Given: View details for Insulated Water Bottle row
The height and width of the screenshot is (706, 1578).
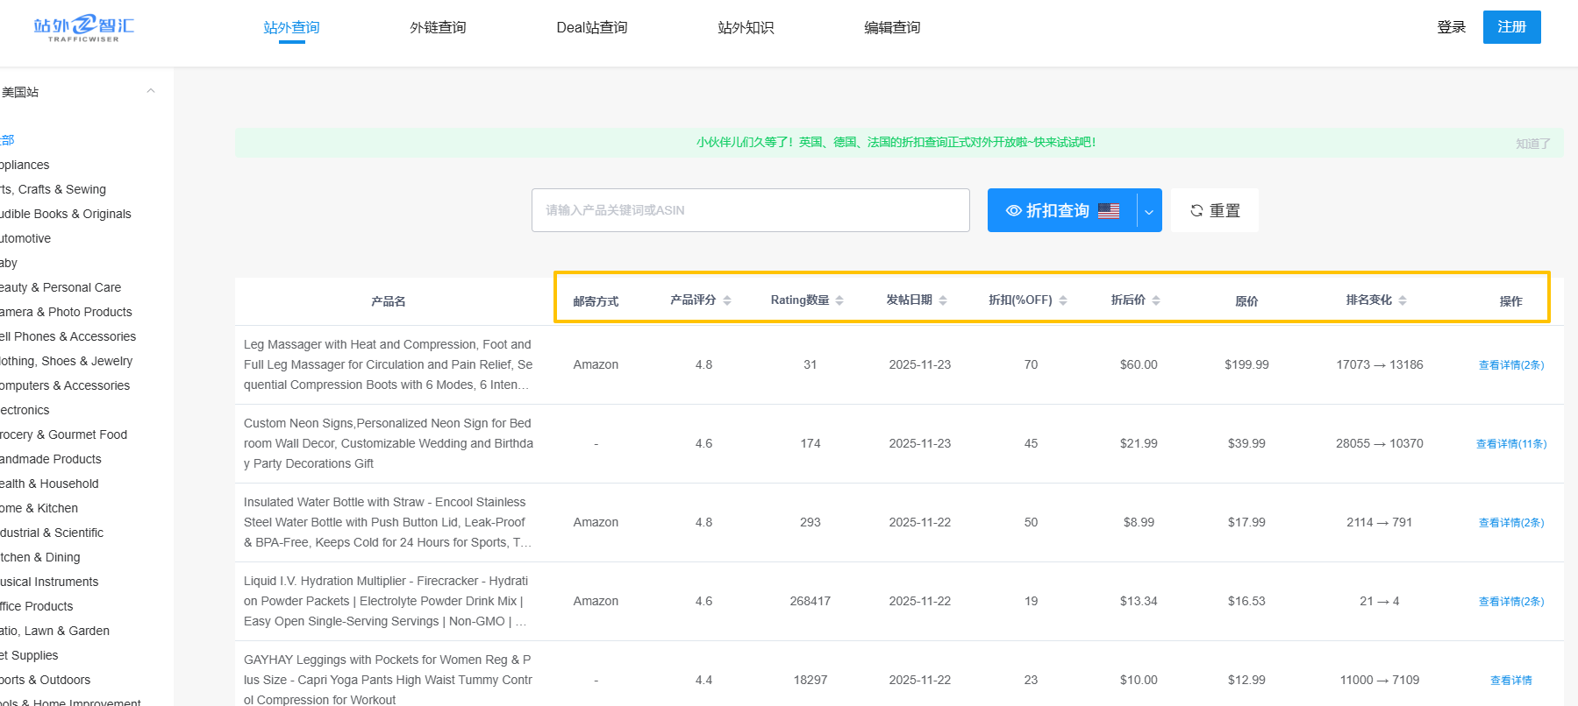Looking at the screenshot, I should (1511, 523).
